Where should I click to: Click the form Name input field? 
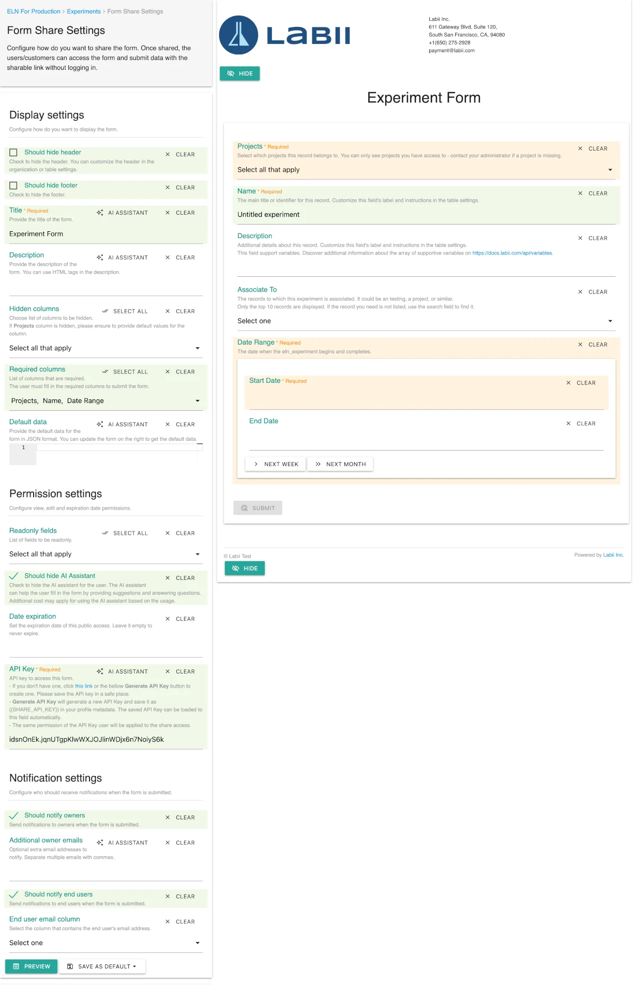click(x=426, y=215)
